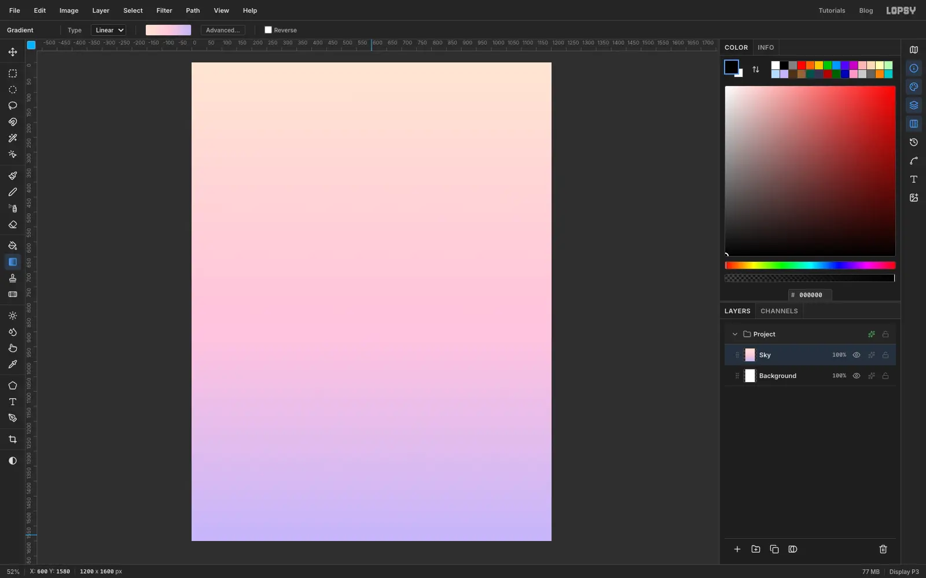The image size is (926, 578).
Task: Hide the Background layer
Action: pyautogui.click(x=857, y=376)
